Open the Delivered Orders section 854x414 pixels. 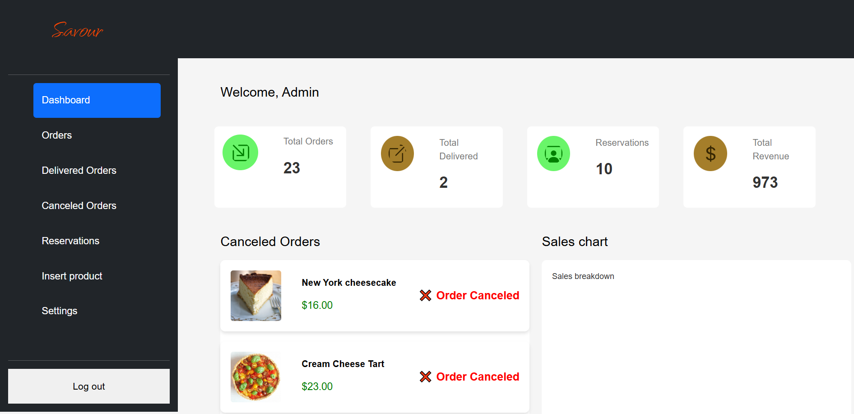tap(79, 170)
